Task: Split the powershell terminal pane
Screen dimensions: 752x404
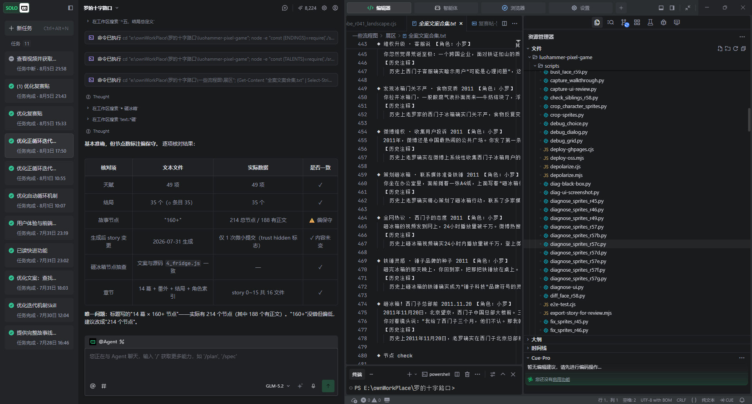Action: (457, 374)
